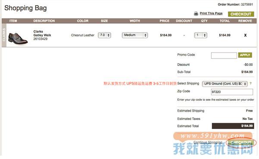Apply the promo code with APPLY button

click(x=245, y=55)
